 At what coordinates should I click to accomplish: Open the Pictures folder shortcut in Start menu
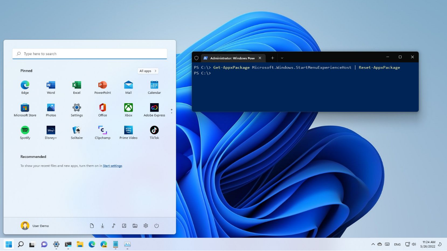point(124,226)
